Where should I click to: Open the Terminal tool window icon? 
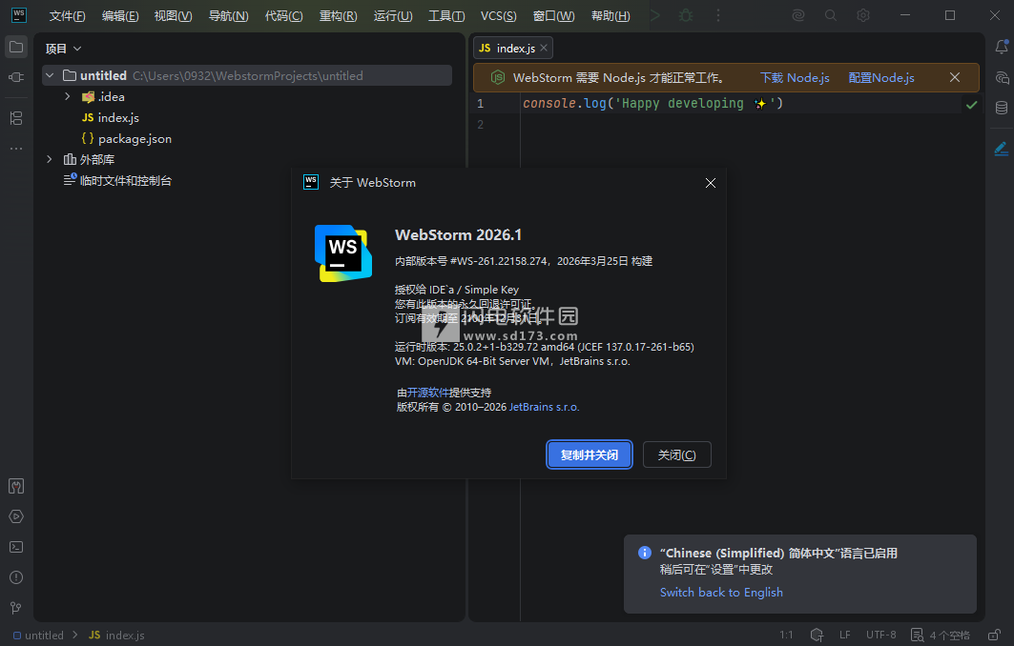point(15,547)
